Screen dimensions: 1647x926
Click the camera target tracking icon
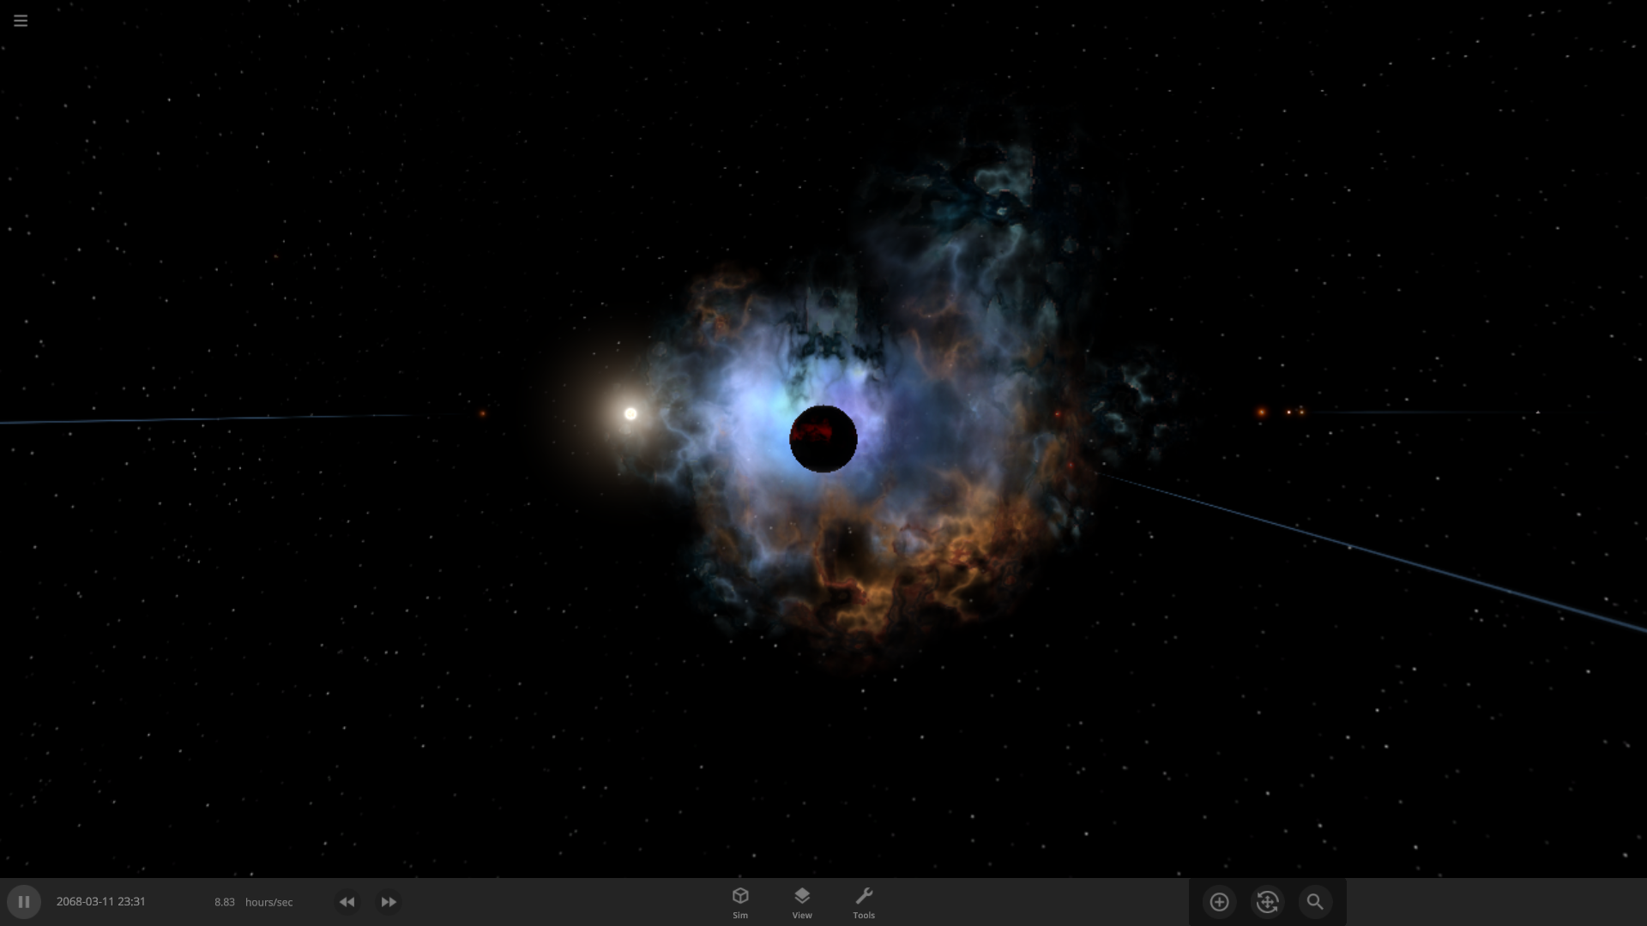[x=1267, y=902]
